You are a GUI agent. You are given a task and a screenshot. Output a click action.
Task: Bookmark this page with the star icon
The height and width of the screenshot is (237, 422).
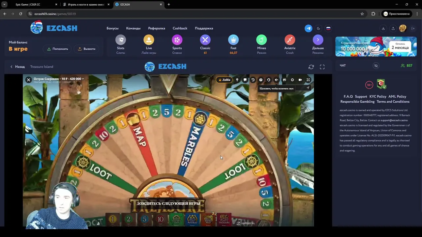(x=362, y=14)
